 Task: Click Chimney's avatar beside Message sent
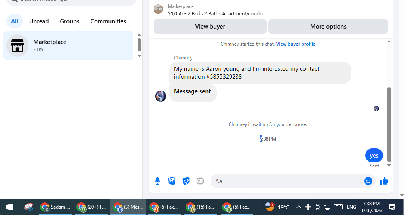(x=161, y=96)
